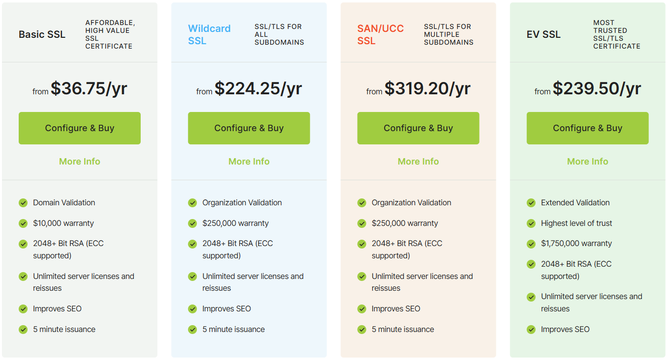Screen dimensions: 668x360
Task: Open More Info for Wildcard SSL
Action: [x=249, y=162]
